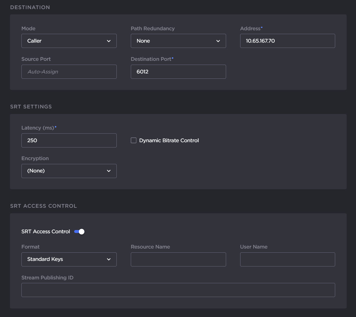Open the Mode dropdown showing Caller
The image size is (356, 317).
tap(69, 41)
